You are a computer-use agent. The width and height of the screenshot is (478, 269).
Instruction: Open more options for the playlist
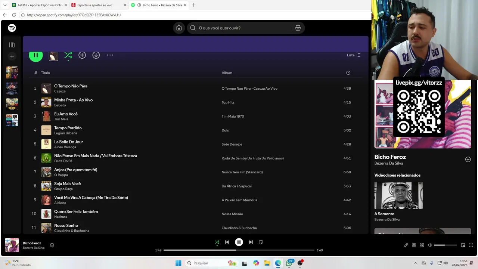110,55
